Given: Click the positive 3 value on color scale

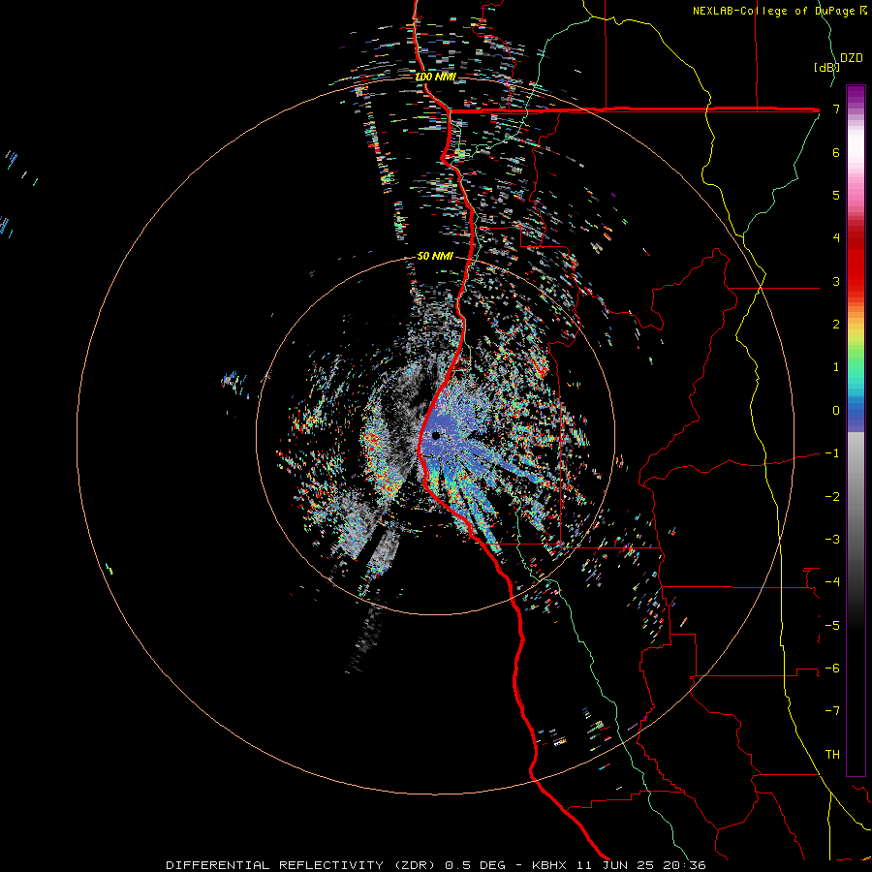Looking at the screenshot, I should click(x=836, y=281).
